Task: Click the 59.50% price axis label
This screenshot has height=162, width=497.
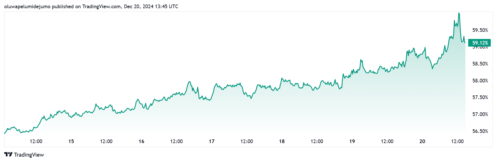Action: (x=480, y=30)
